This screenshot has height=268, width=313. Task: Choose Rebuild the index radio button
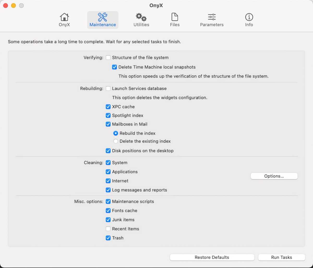[x=116, y=133]
